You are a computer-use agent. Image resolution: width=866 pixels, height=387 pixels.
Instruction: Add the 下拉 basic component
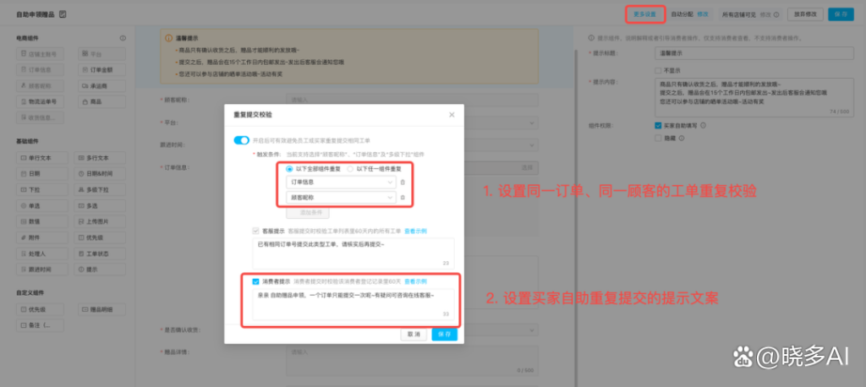(42, 190)
